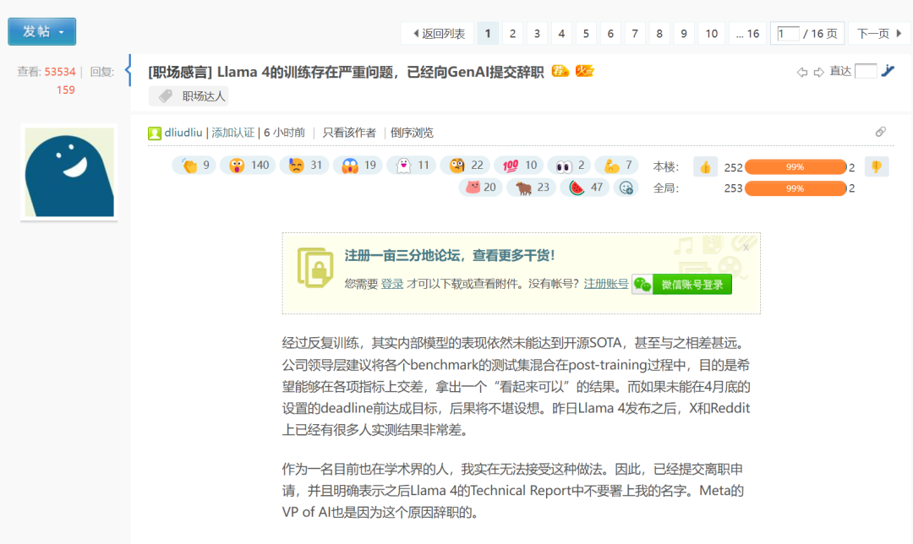Copy post link using the chain icon
Viewport: 913px width, 544px height.
(x=880, y=132)
